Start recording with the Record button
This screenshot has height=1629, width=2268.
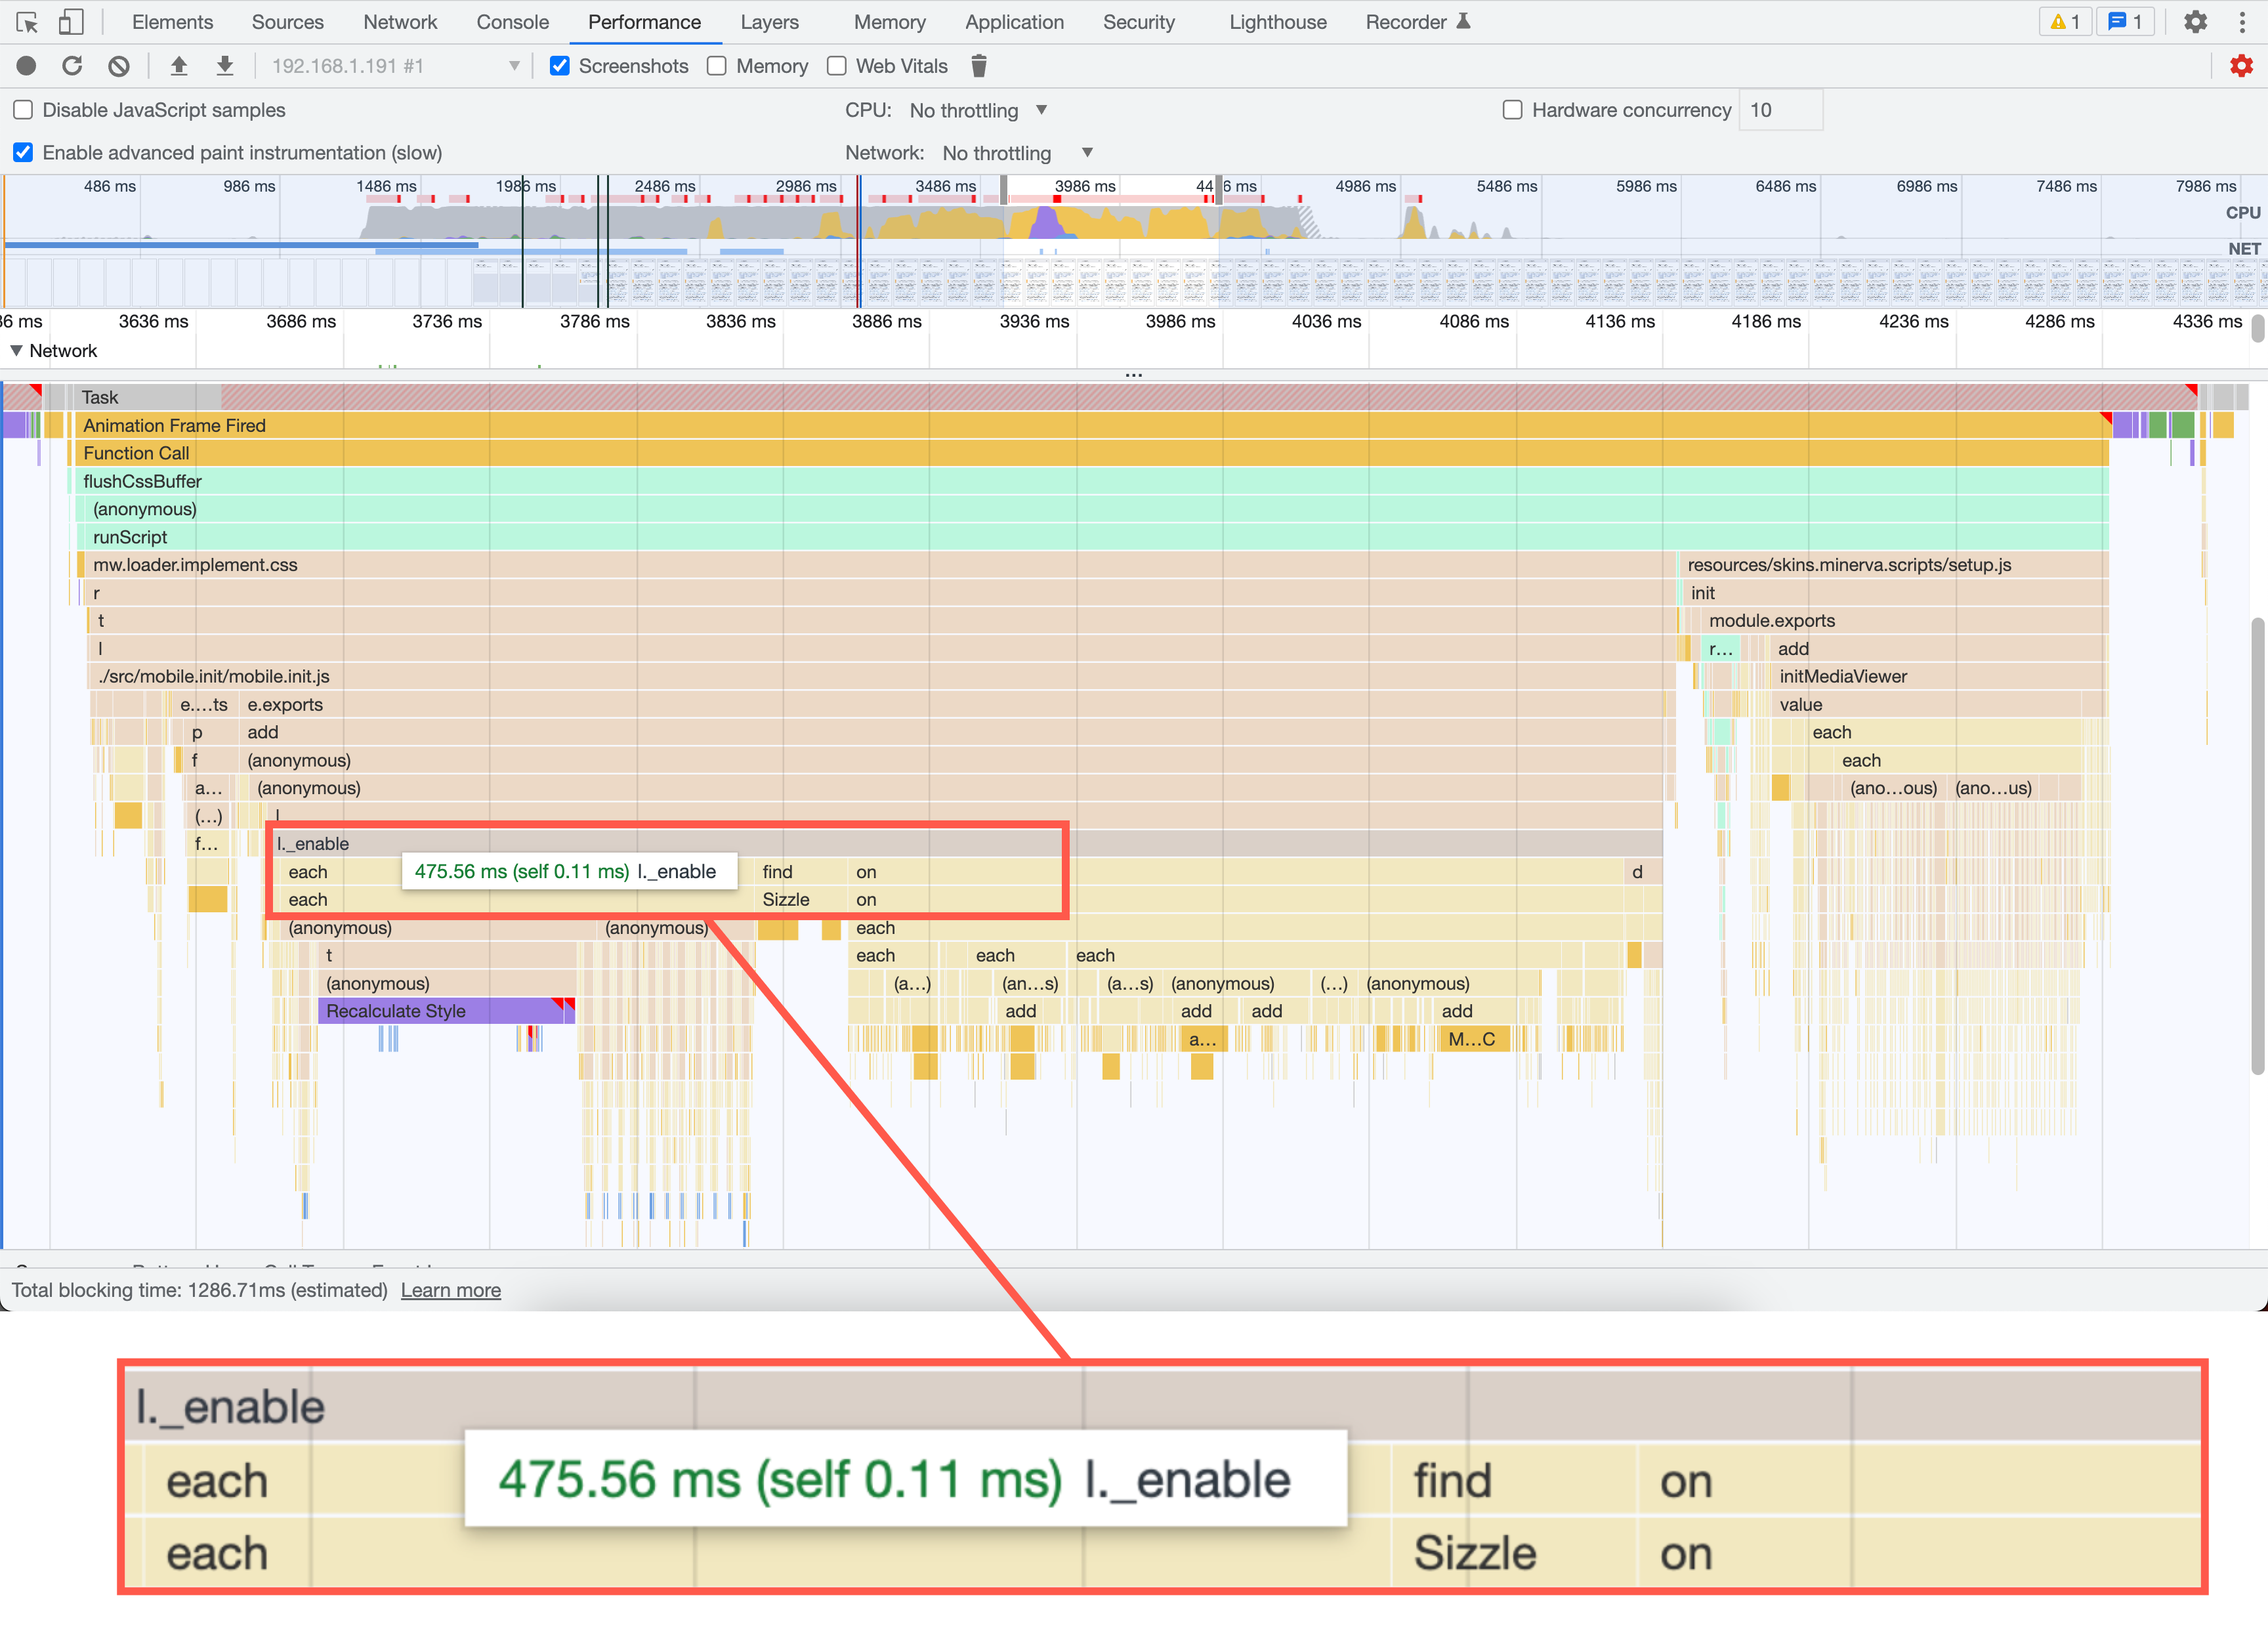click(x=26, y=66)
